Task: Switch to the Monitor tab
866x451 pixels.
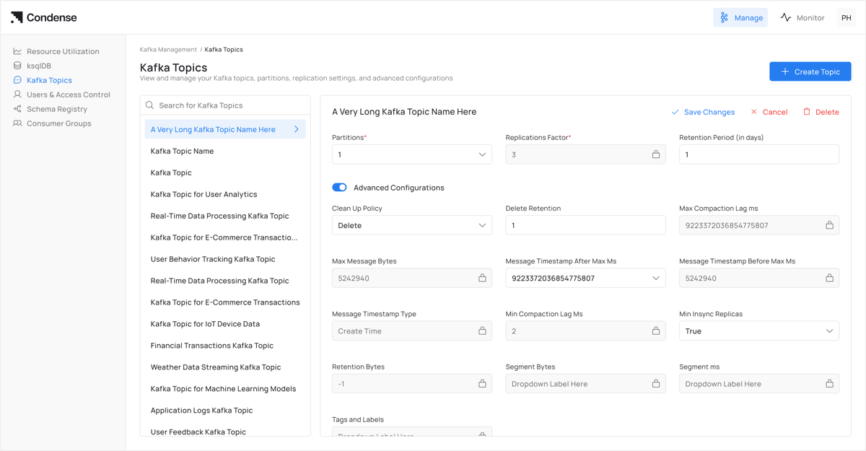Action: (802, 17)
